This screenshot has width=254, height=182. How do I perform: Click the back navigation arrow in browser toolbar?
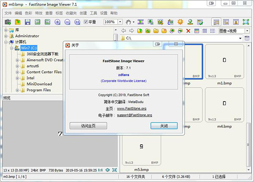(124, 30)
